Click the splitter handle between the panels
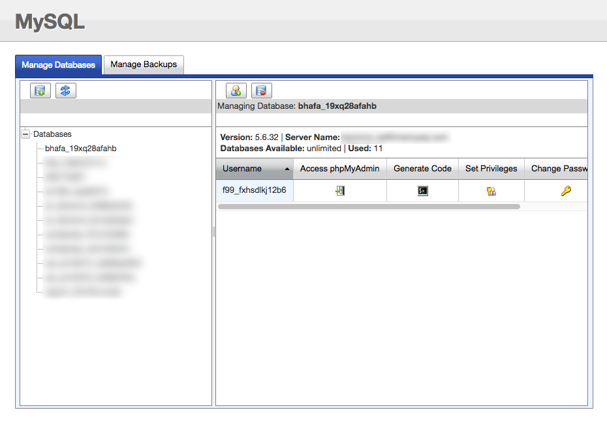The width and height of the screenshot is (607, 421). pos(213,231)
